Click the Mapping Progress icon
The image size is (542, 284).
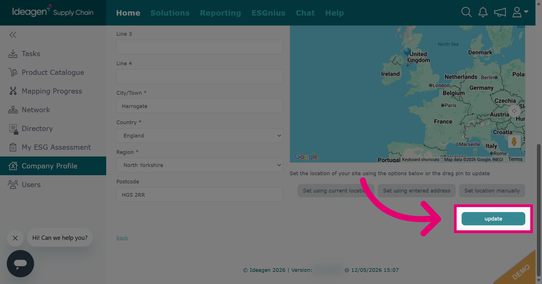[13, 91]
